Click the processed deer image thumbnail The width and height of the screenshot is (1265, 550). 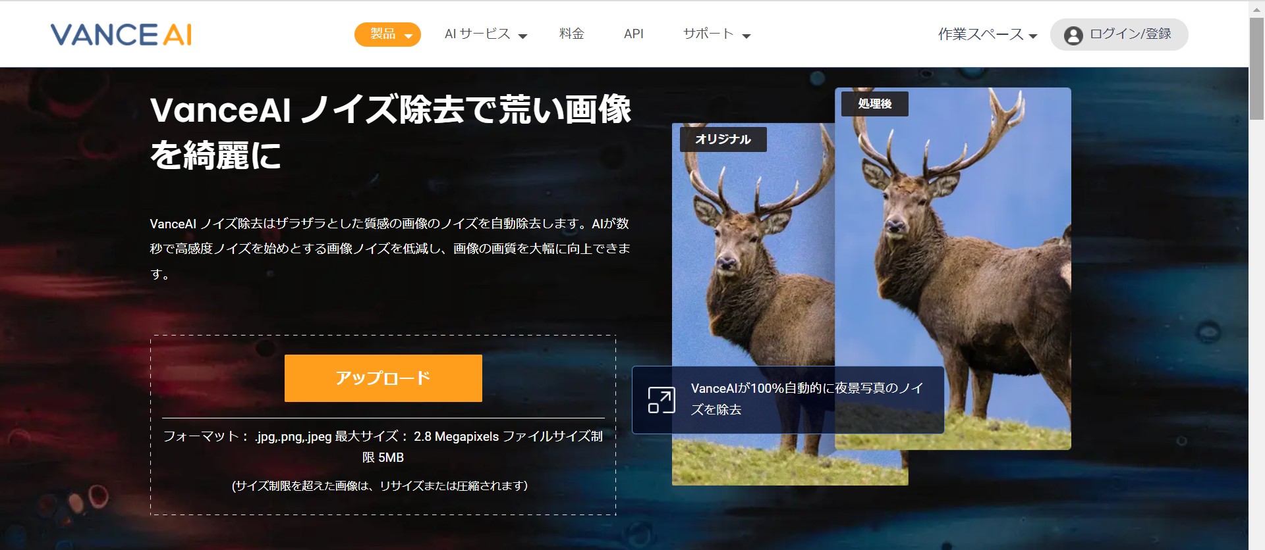953,268
